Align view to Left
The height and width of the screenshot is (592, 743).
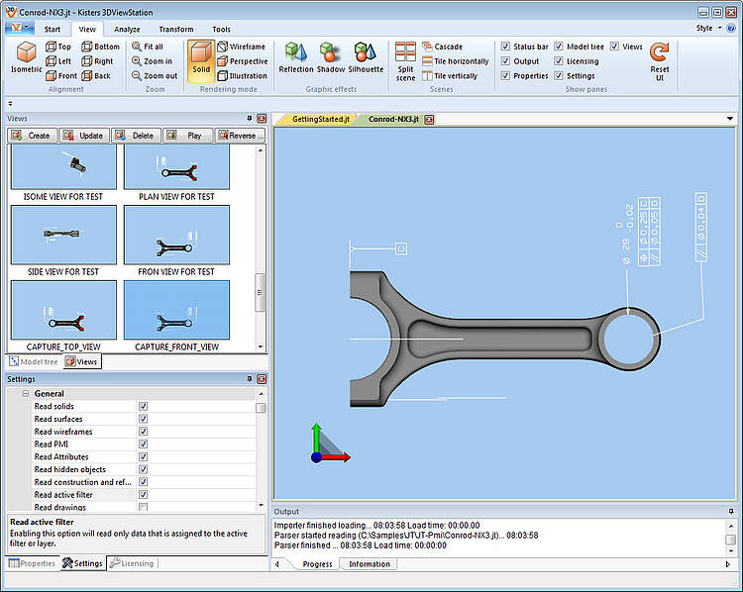click(58, 61)
